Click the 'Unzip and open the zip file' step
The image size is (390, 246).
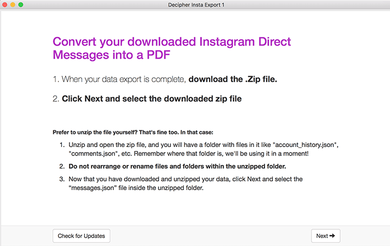coord(203,149)
